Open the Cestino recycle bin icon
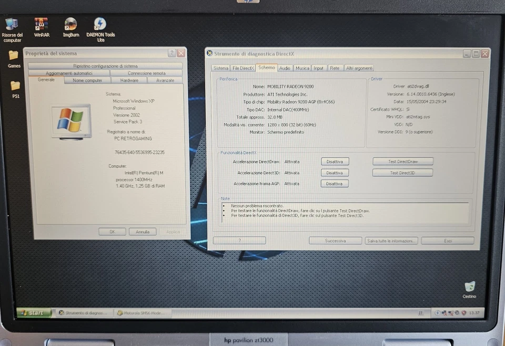Screen dimensions: 505x346 tap(469, 290)
